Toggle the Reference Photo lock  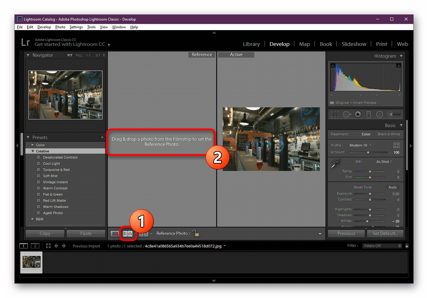pos(196,233)
